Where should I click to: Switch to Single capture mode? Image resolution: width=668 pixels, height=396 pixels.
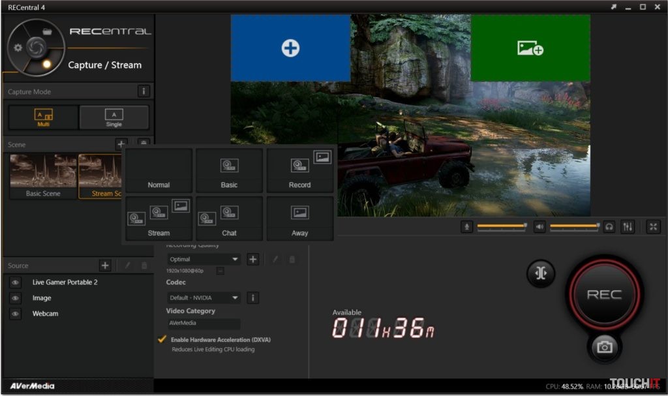(x=114, y=117)
